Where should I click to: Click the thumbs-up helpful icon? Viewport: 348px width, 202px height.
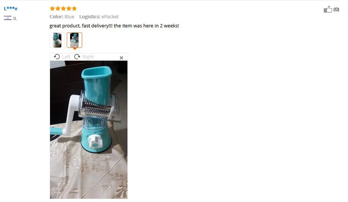pyautogui.click(x=328, y=9)
